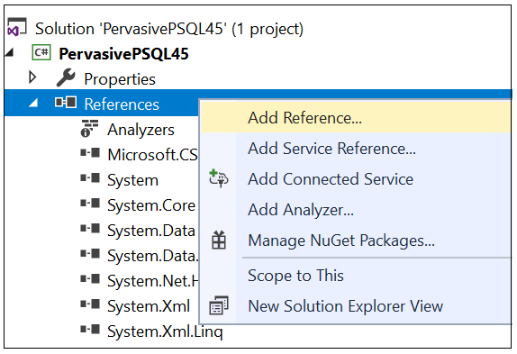Choose Add Reference... from context menu

pyautogui.click(x=357, y=117)
